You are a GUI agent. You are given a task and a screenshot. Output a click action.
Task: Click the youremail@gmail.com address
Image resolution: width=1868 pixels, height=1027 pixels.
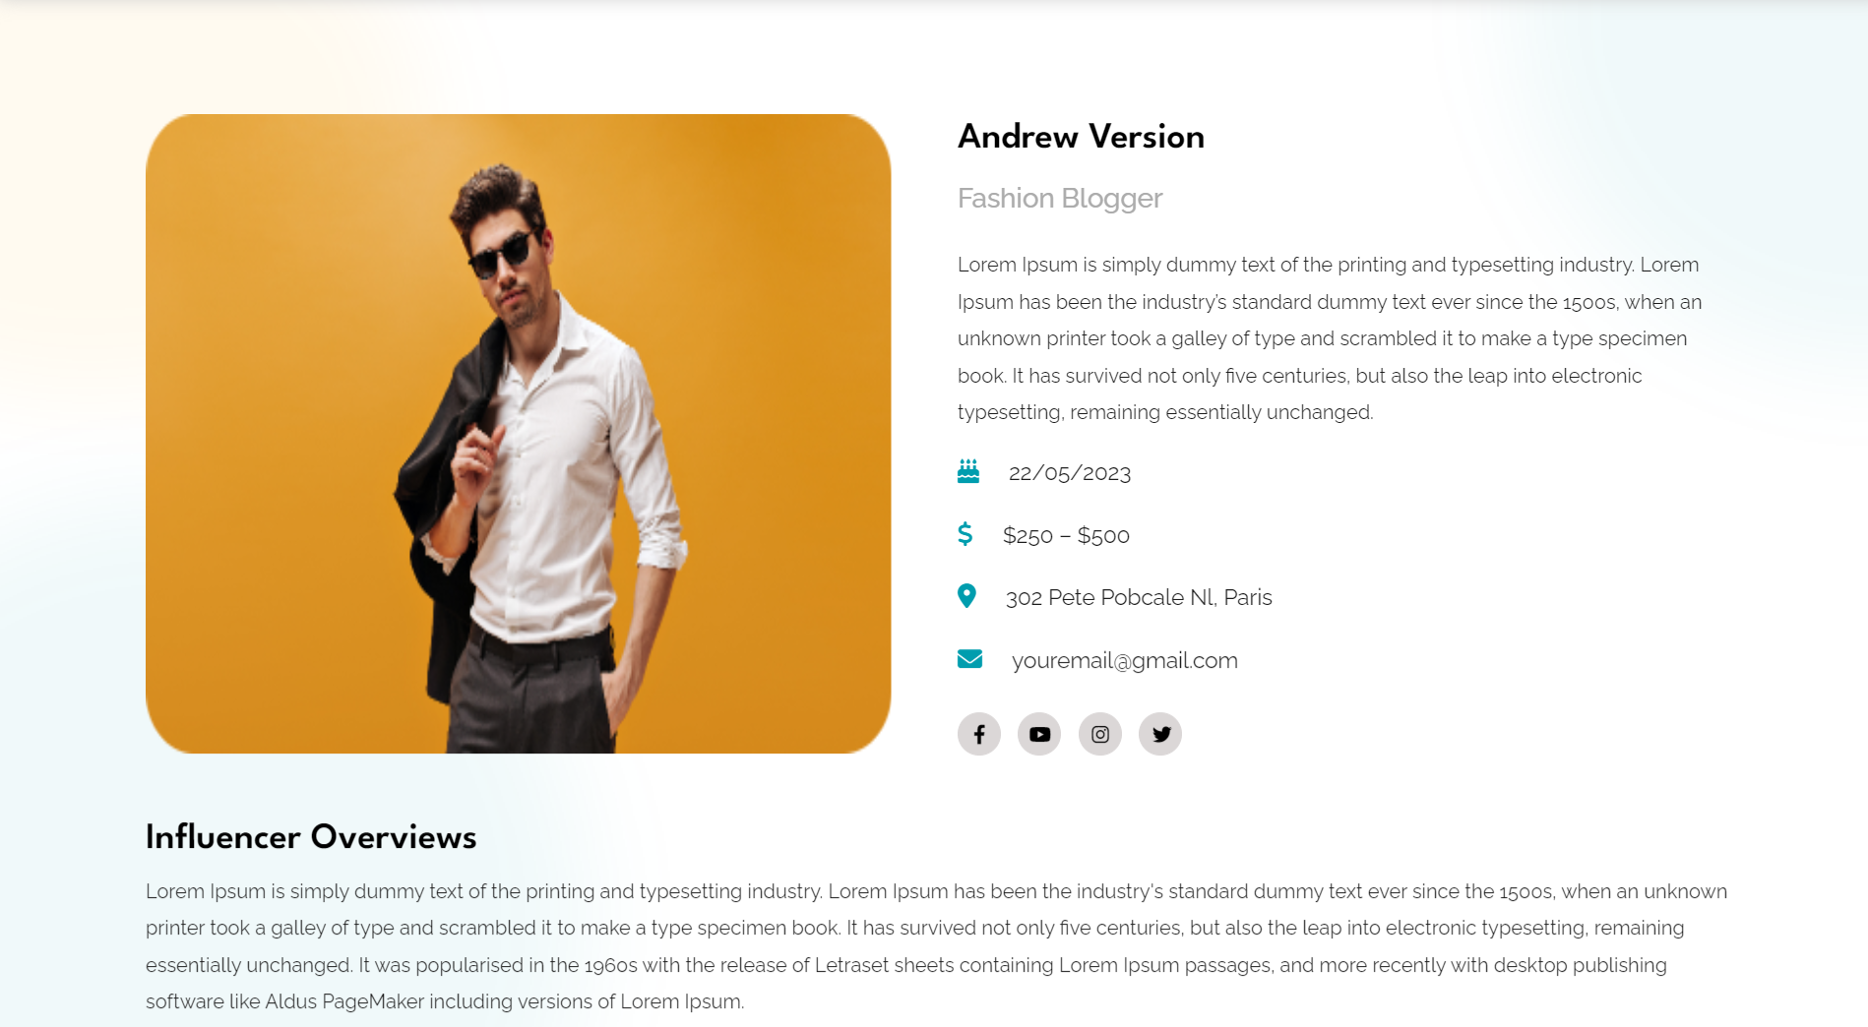(x=1124, y=660)
